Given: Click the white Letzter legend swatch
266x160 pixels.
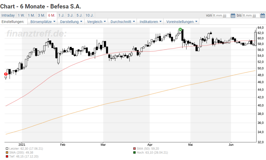Looking at the screenshot, I should 7,149.
